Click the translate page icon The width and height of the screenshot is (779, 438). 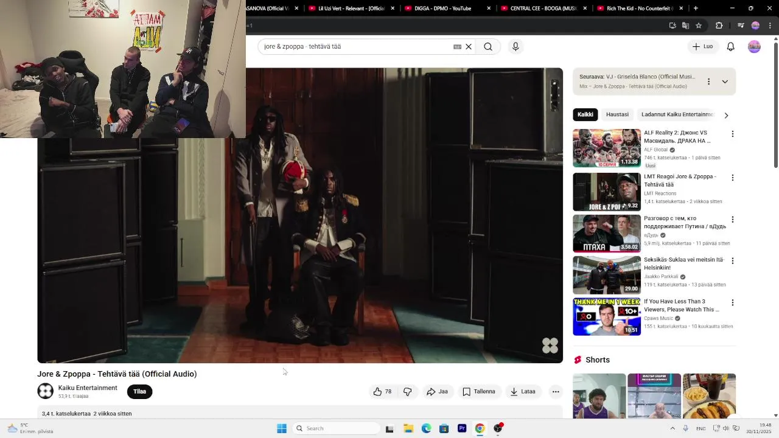coord(685,26)
